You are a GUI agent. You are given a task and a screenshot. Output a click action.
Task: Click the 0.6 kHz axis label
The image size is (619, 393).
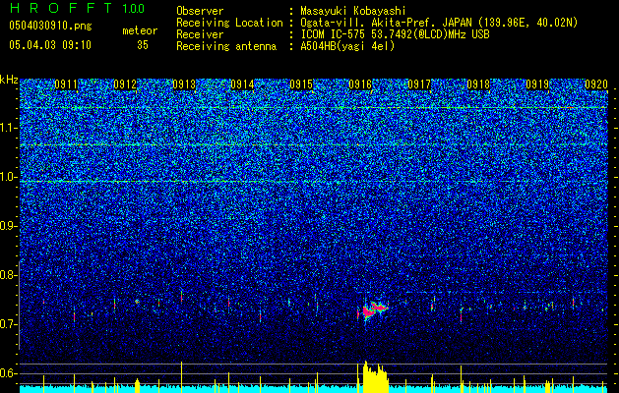pos(9,373)
